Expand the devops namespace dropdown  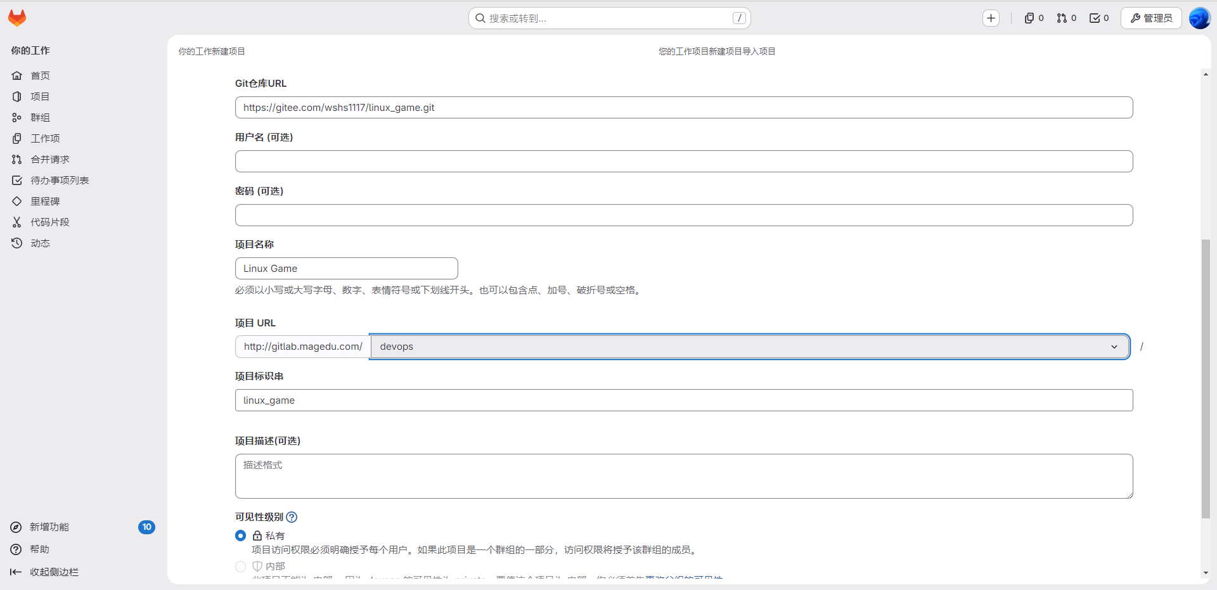(750, 347)
